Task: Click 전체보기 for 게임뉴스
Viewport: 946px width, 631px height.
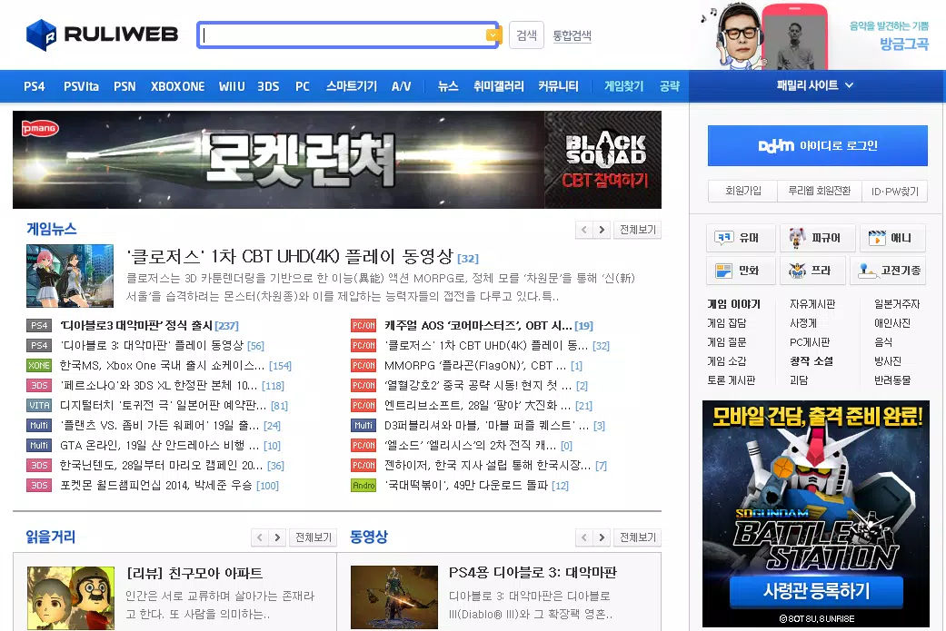Action: tap(637, 230)
